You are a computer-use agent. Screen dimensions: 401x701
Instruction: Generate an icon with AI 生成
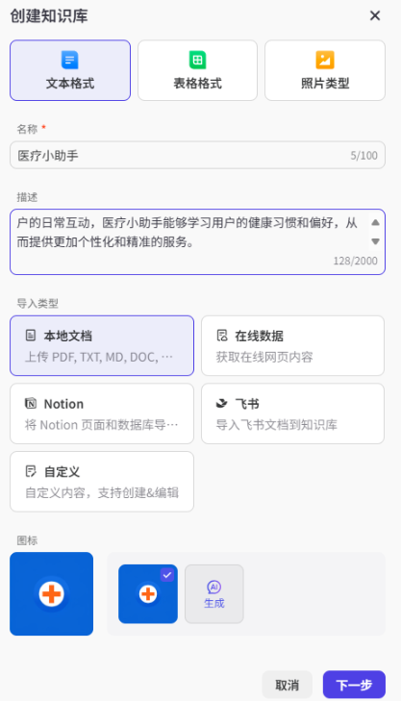pyautogui.click(x=214, y=593)
